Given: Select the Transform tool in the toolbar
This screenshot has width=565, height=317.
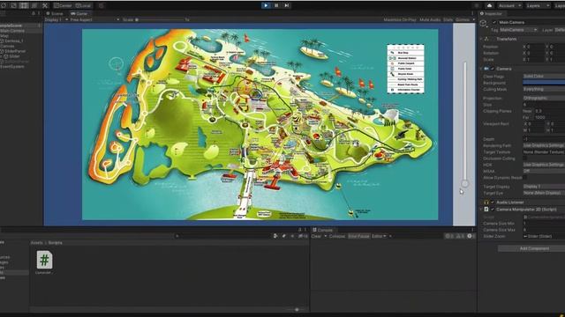Looking at the screenshot, I should pyautogui.click(x=34, y=5).
